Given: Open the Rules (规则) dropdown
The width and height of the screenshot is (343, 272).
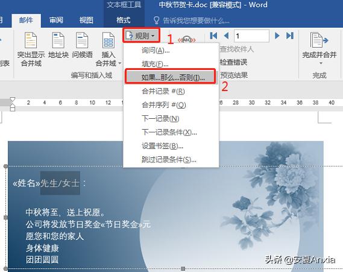Looking at the screenshot, I should coord(141,35).
